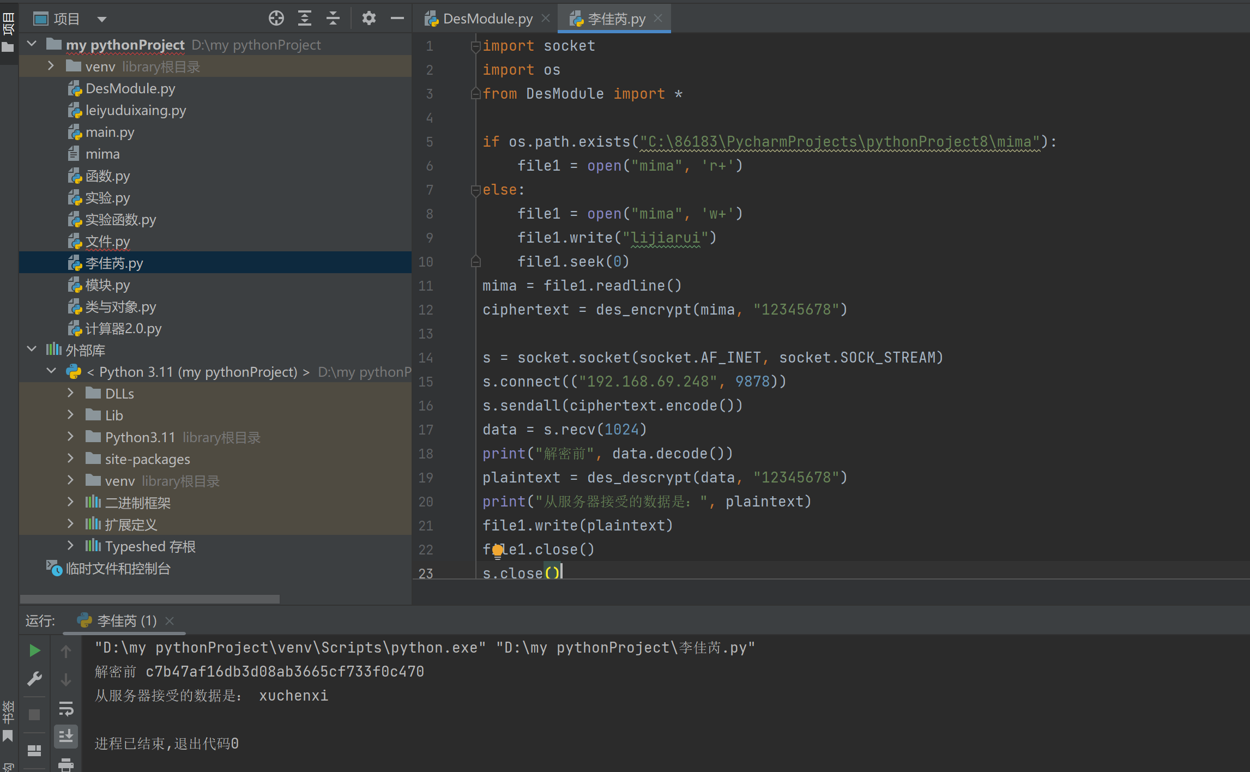Image resolution: width=1250 pixels, height=772 pixels.
Task: Hide the project tool window
Action: point(397,19)
